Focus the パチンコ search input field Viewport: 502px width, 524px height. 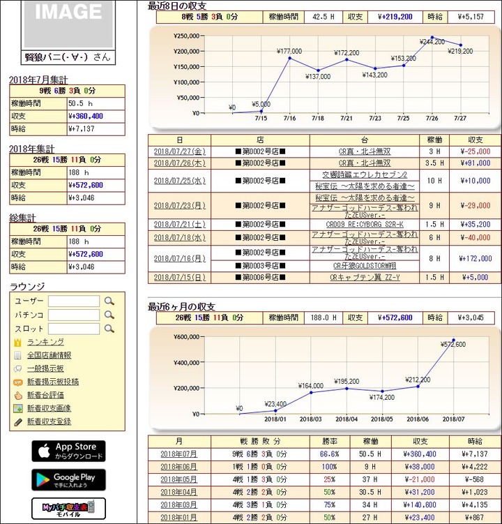pos(74,315)
